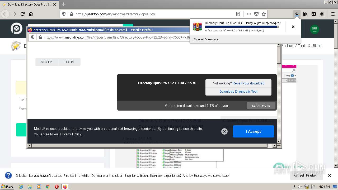338x190 pixels.
Task: Save page to Pocket icon
Action: 256,14
